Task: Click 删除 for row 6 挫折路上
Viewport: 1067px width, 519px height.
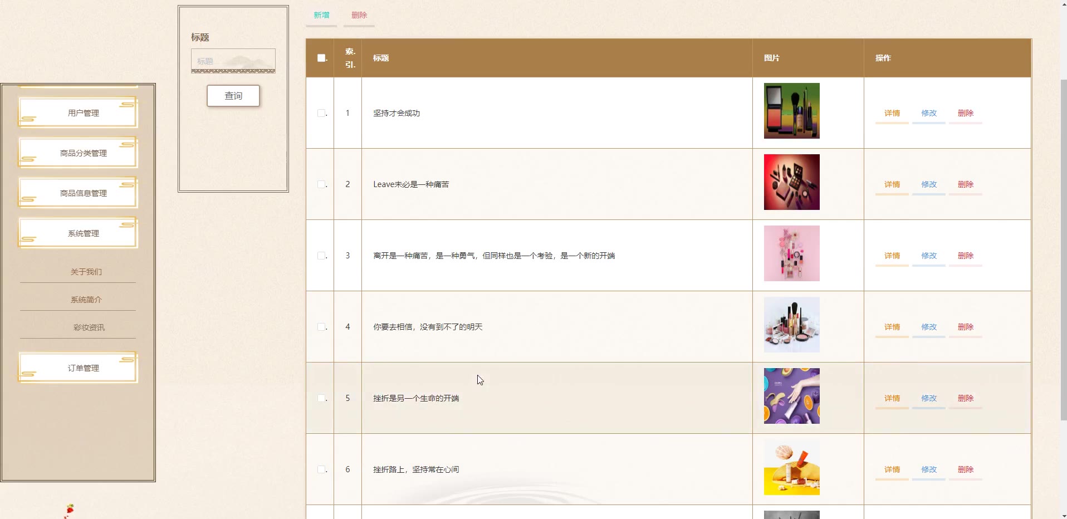Action: [x=966, y=469]
